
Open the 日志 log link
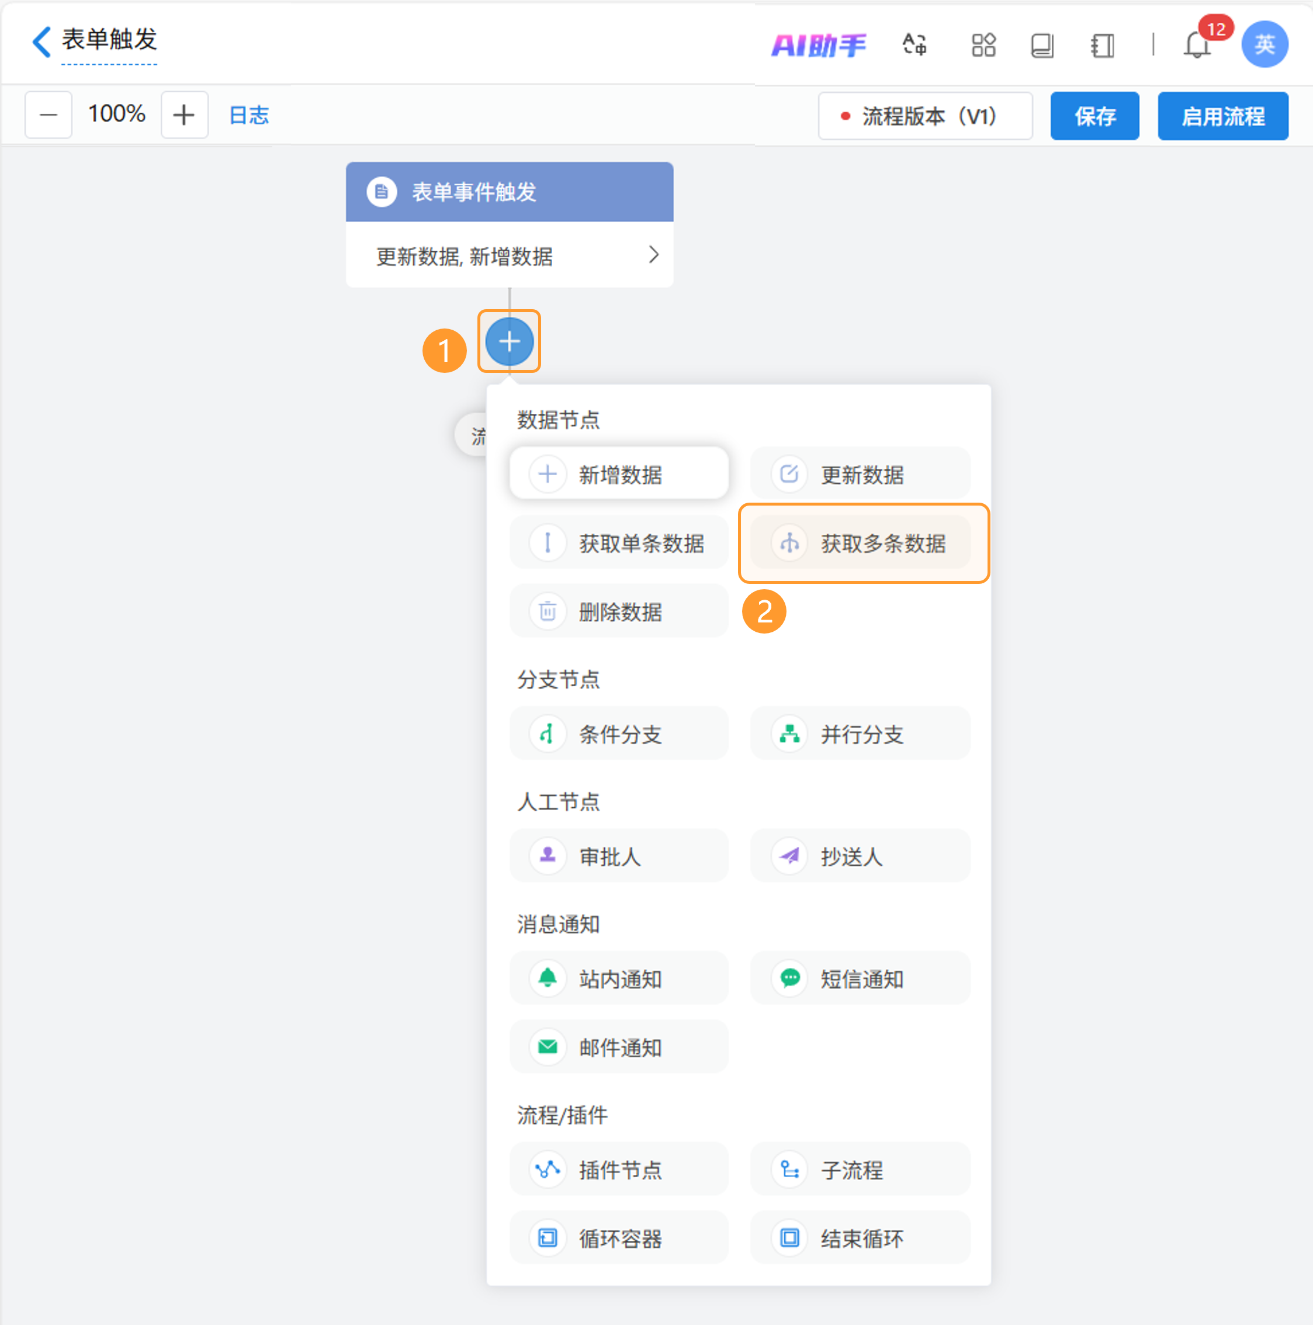point(249,115)
